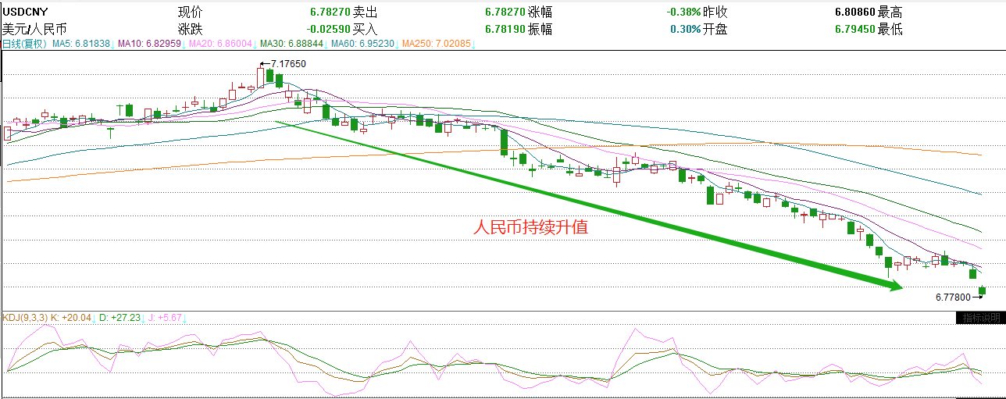Click the 日线(复权) period label

pos(26,45)
